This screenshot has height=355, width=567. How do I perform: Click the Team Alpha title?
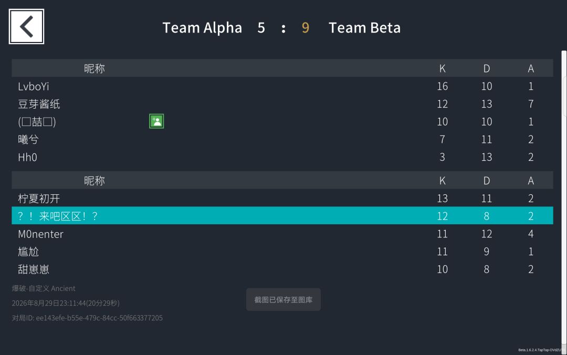point(202,28)
